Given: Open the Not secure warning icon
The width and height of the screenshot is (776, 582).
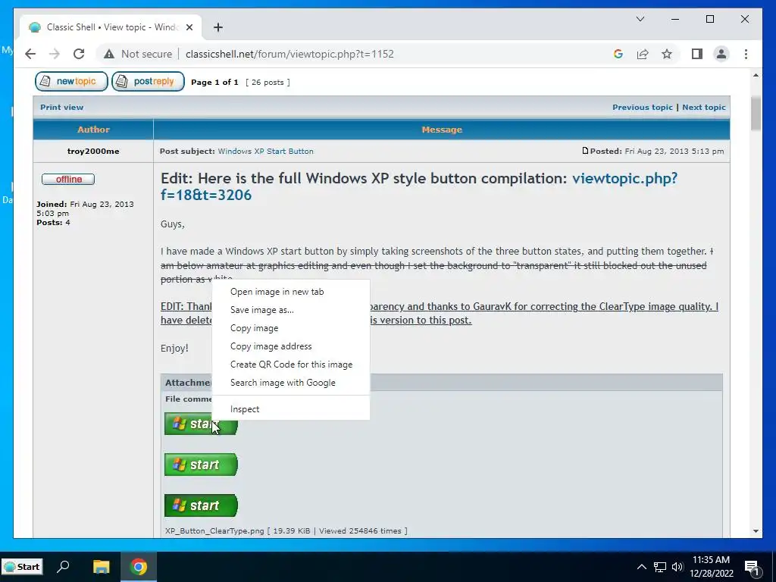Looking at the screenshot, I should [x=109, y=54].
